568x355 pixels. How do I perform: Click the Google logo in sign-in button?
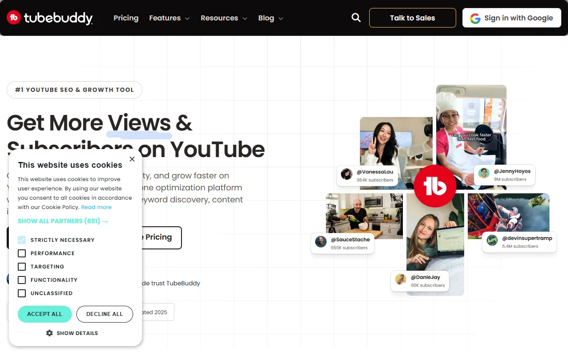pos(475,18)
